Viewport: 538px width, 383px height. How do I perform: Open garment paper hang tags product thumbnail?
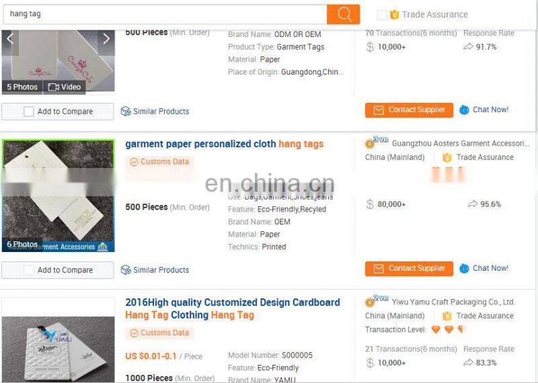pyautogui.click(x=59, y=196)
